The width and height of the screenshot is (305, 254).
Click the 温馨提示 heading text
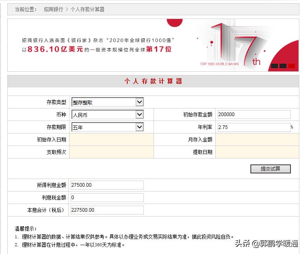[25, 229]
